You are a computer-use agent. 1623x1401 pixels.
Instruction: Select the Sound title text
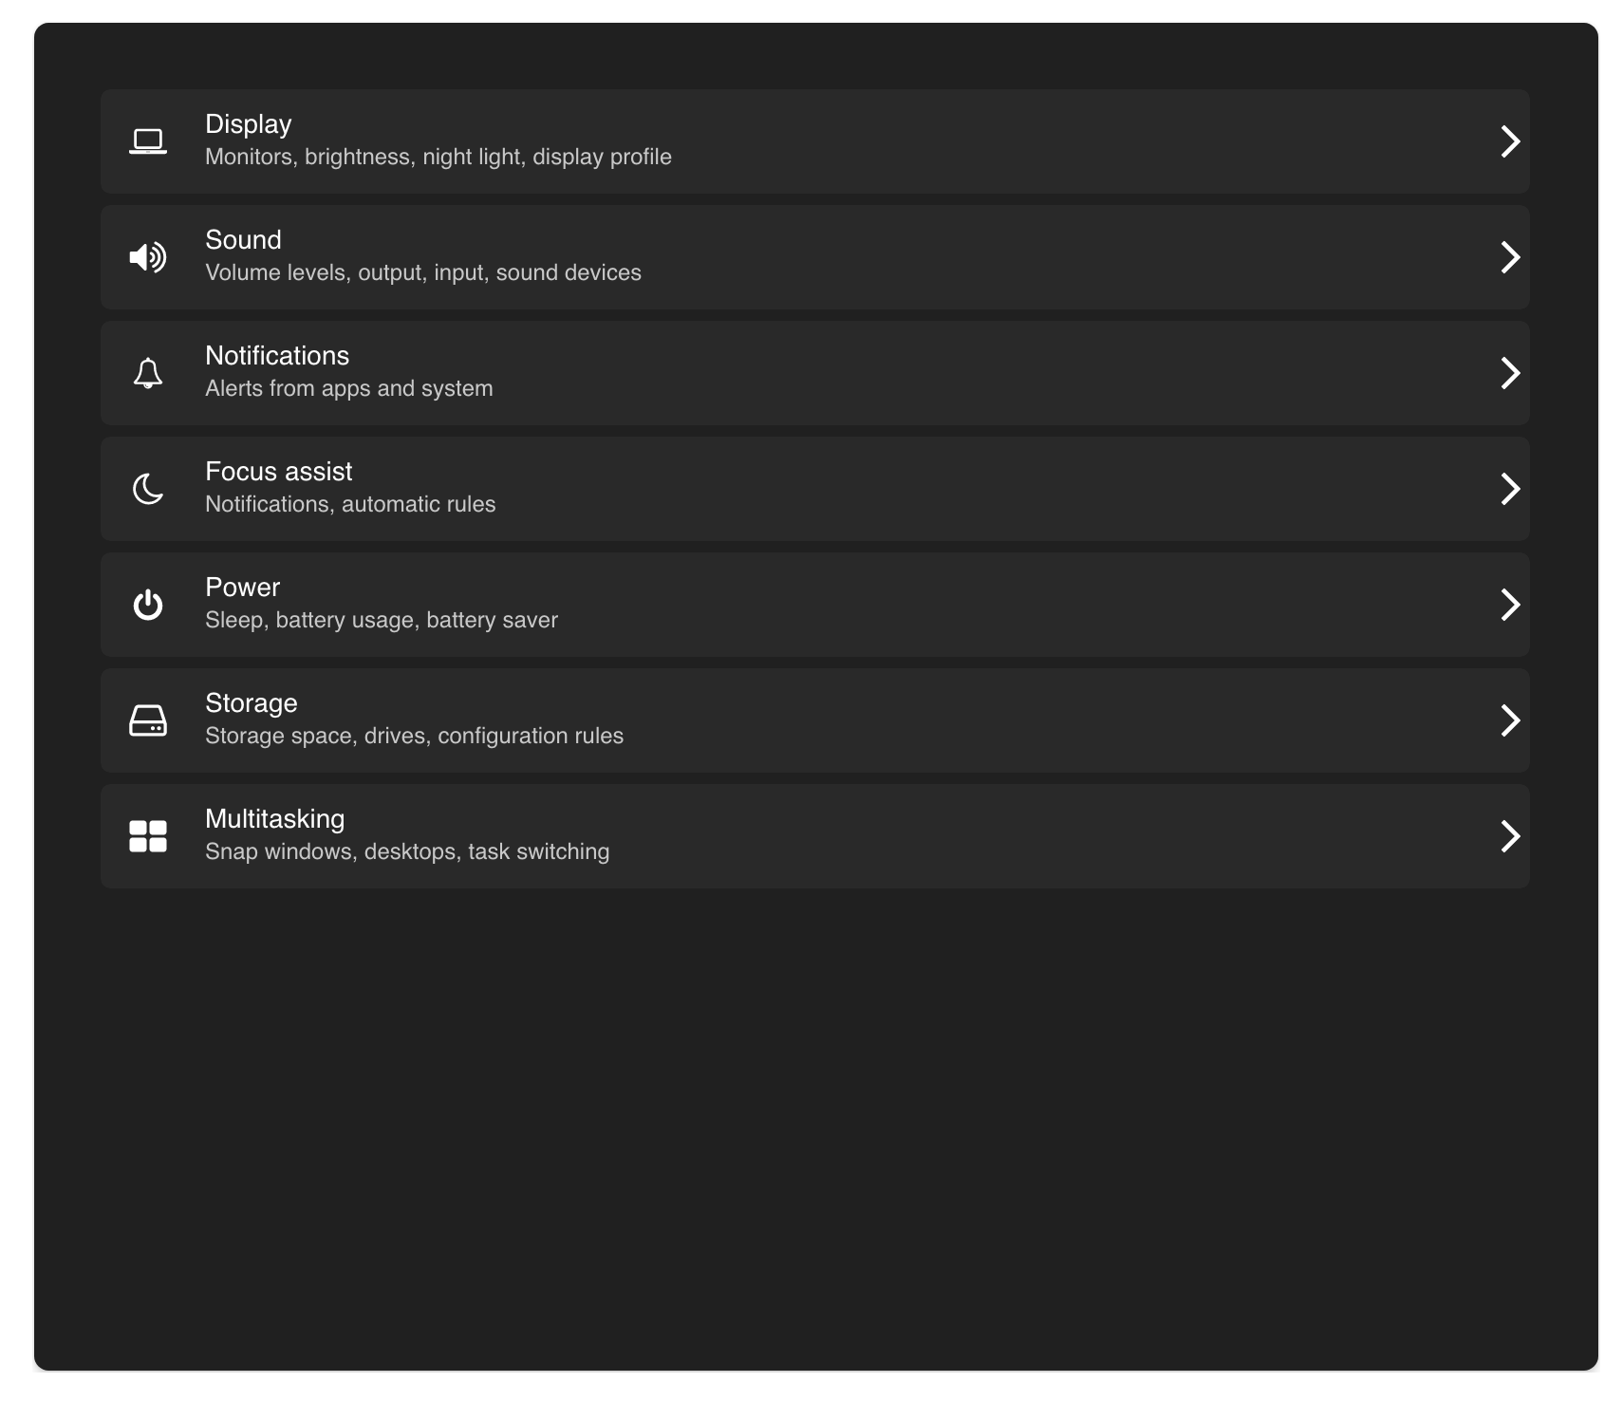coord(243,240)
